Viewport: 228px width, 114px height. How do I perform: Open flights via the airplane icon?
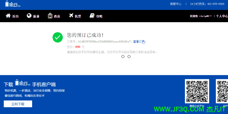pos(71,16)
